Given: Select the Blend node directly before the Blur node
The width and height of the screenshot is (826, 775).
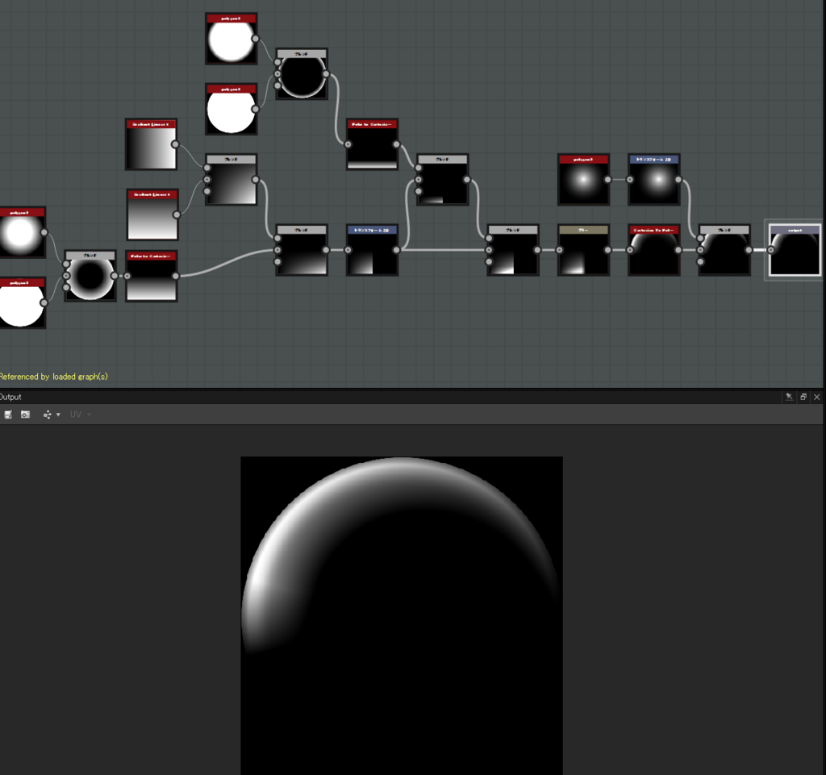Looking at the screenshot, I should 513,250.
